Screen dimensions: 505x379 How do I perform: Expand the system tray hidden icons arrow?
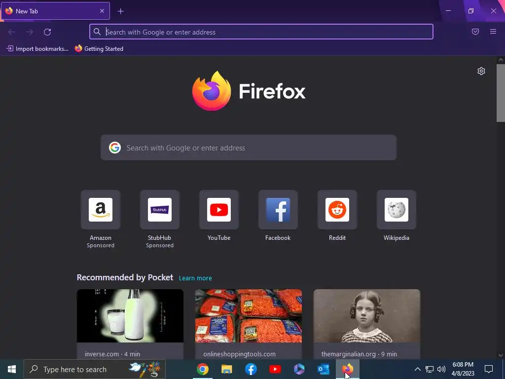pos(417,369)
